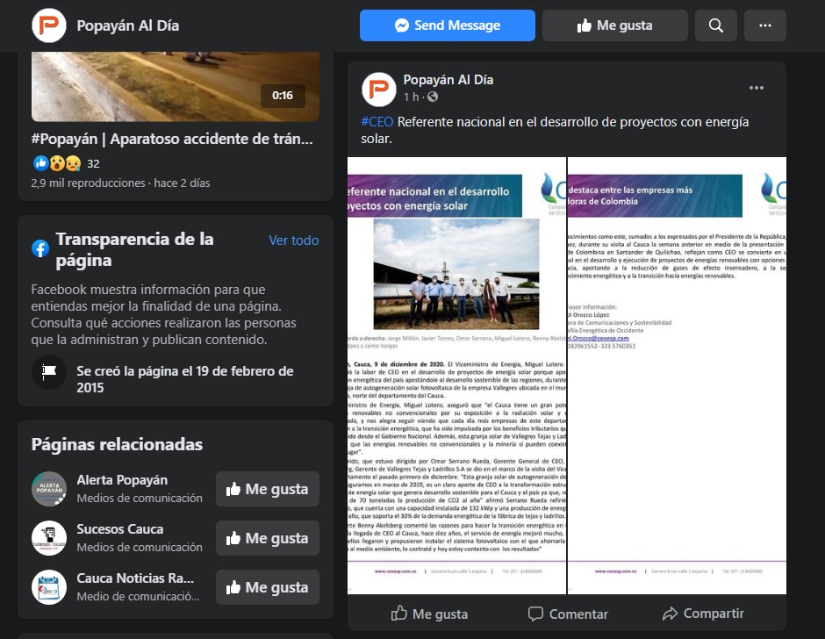
Task: Open Cauca Noticias Ra... related page name
Action: coord(135,578)
